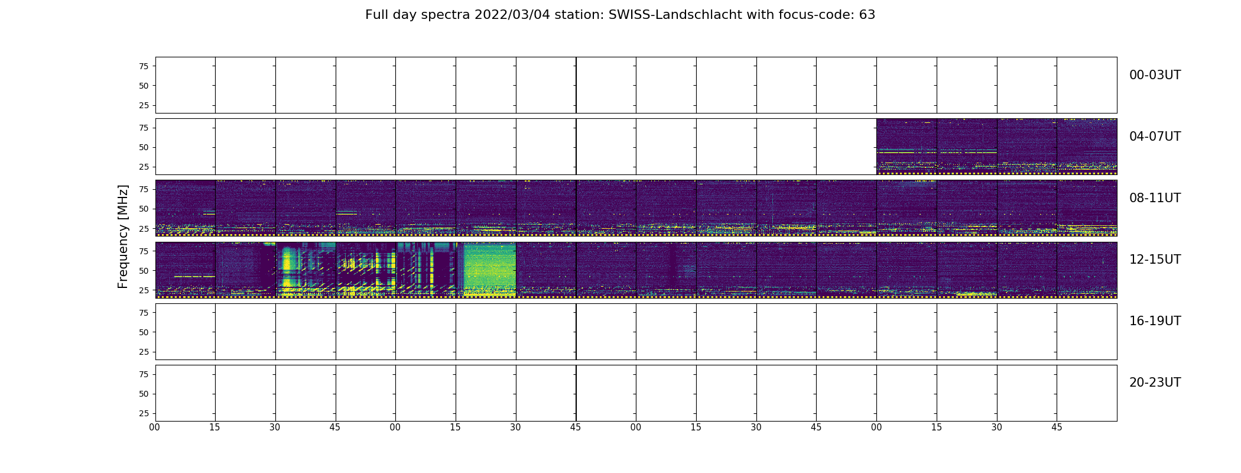Click the 50 tick label of the 04-07UT row
The image size is (1241, 473).
point(144,147)
